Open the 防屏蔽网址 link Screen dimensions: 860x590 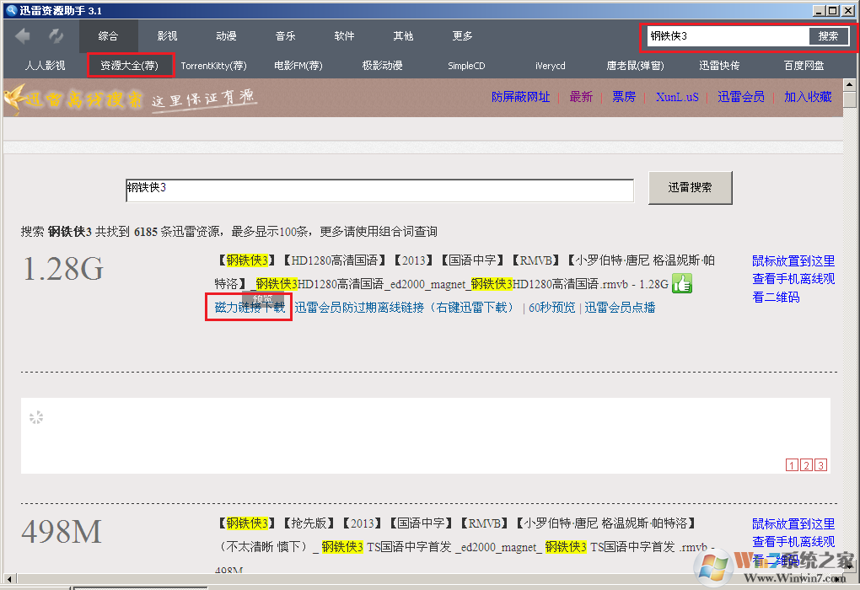coord(520,96)
